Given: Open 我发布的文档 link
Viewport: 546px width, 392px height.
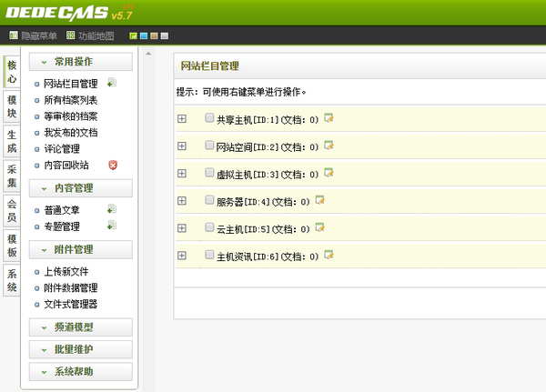Looking at the screenshot, I should pyautogui.click(x=71, y=132).
